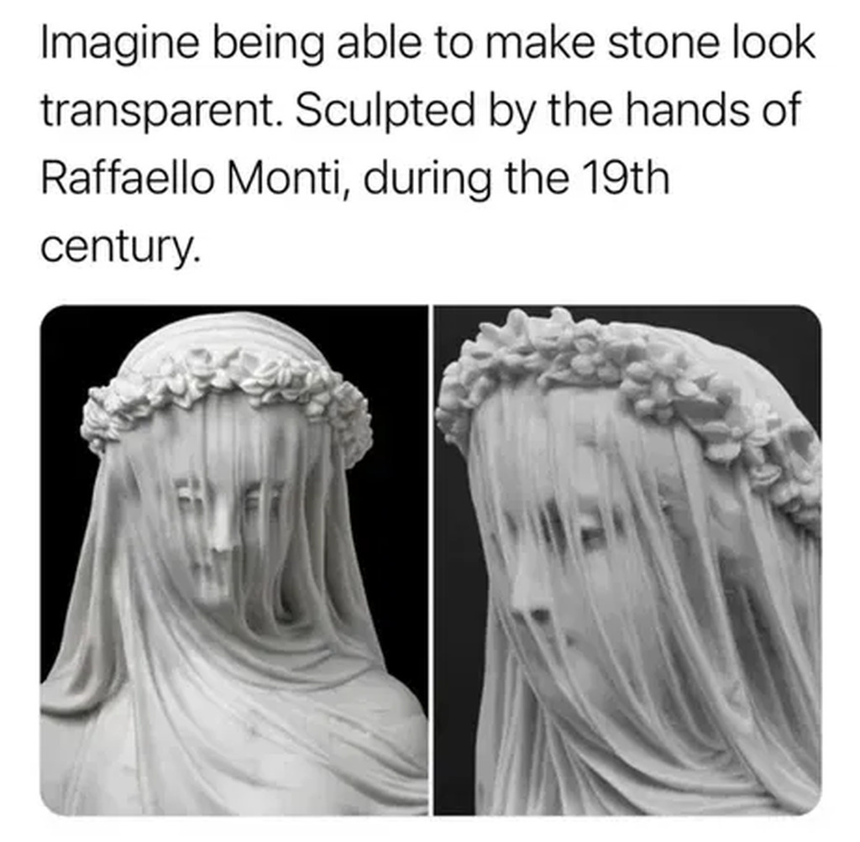
Task: Click the tweet text about transparent stone
Action: click(x=427, y=144)
